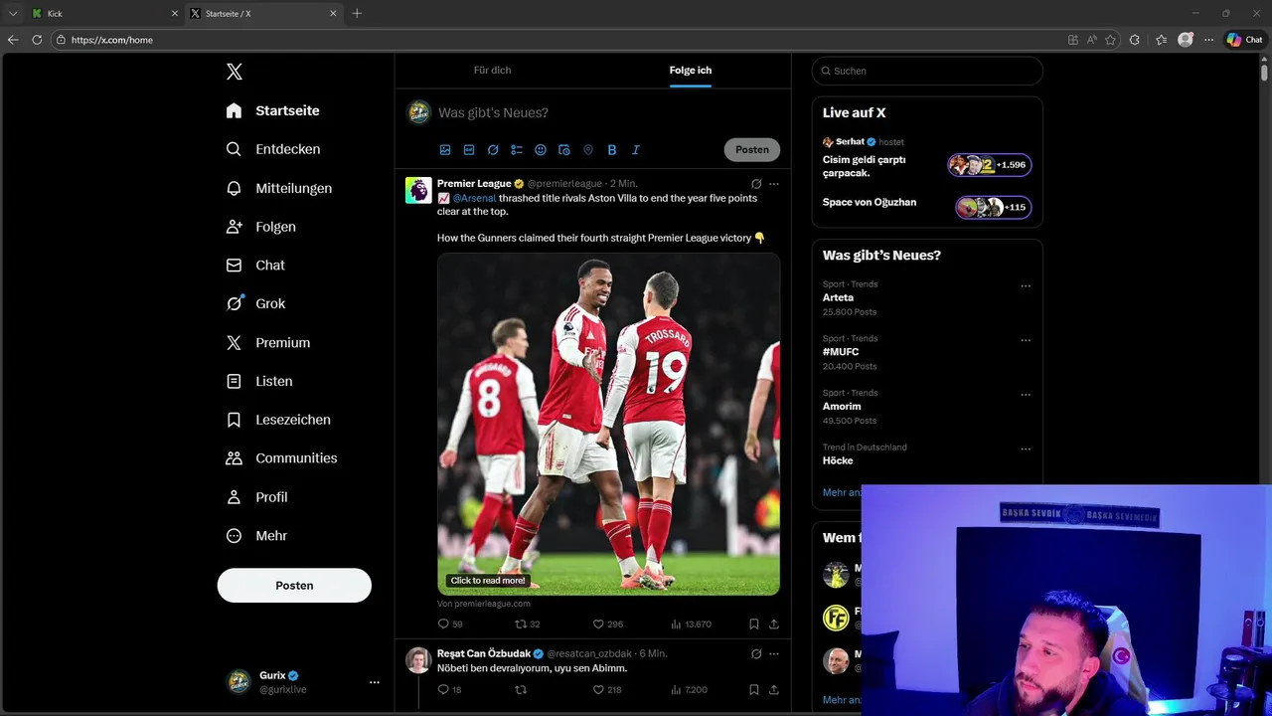Image resolution: width=1272 pixels, height=716 pixels.
Task: Open the Copilot Chat button
Action: pos(1244,40)
